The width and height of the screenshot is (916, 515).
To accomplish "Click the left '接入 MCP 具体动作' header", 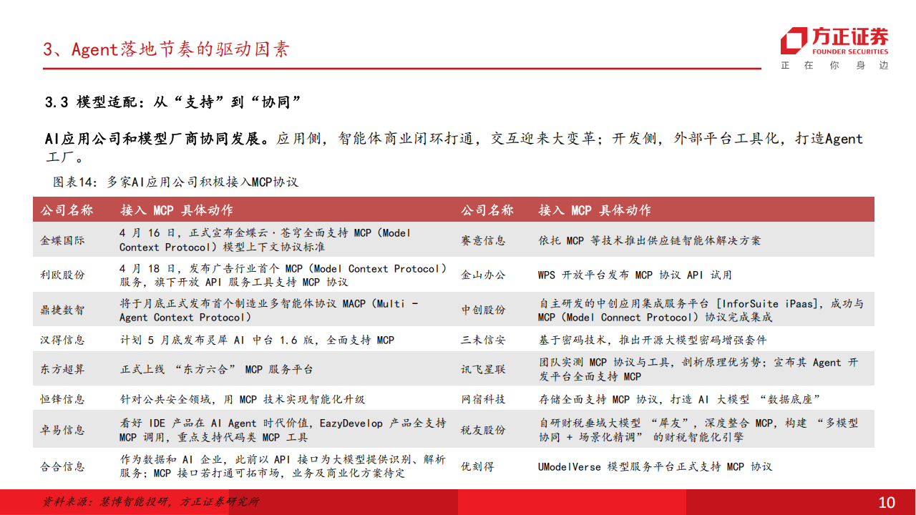I will [176, 210].
